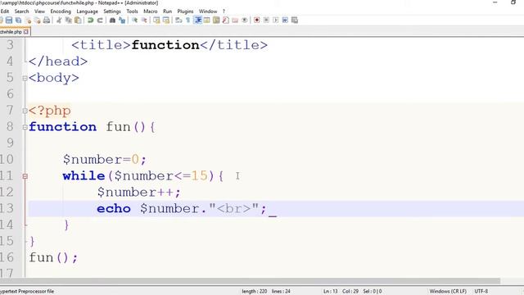Click the green Undo arrow icon
Screen dimensions: 524x295
coord(90,20)
